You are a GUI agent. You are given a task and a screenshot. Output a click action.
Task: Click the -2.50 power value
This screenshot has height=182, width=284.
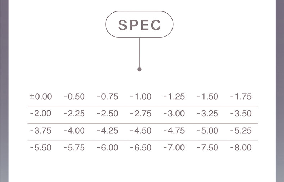click(x=107, y=114)
